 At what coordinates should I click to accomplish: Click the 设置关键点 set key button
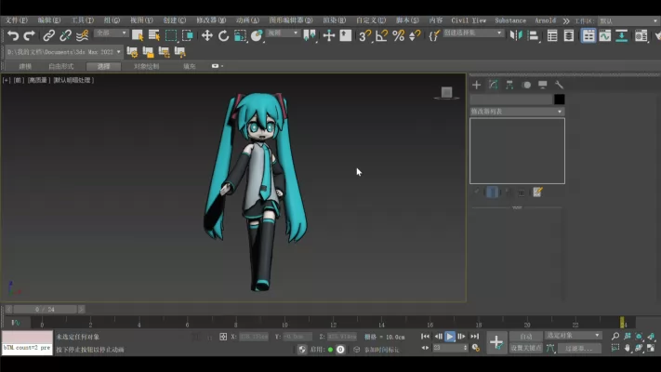[x=525, y=348]
